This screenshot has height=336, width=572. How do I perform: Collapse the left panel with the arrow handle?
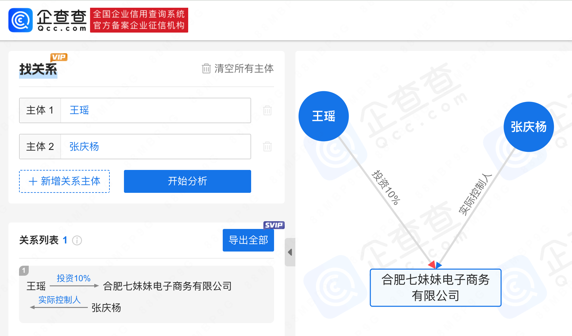290,252
